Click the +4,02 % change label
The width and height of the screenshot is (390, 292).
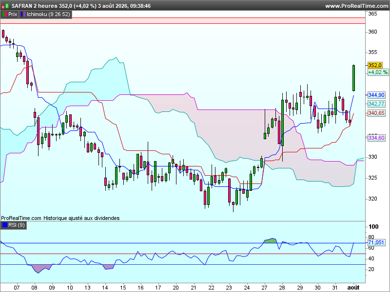(378, 72)
